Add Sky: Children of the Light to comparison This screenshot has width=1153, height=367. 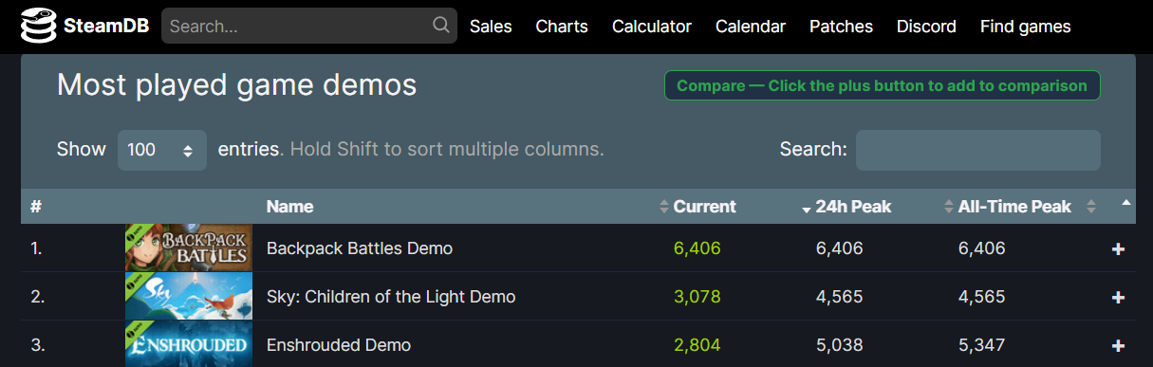pos(1118,298)
